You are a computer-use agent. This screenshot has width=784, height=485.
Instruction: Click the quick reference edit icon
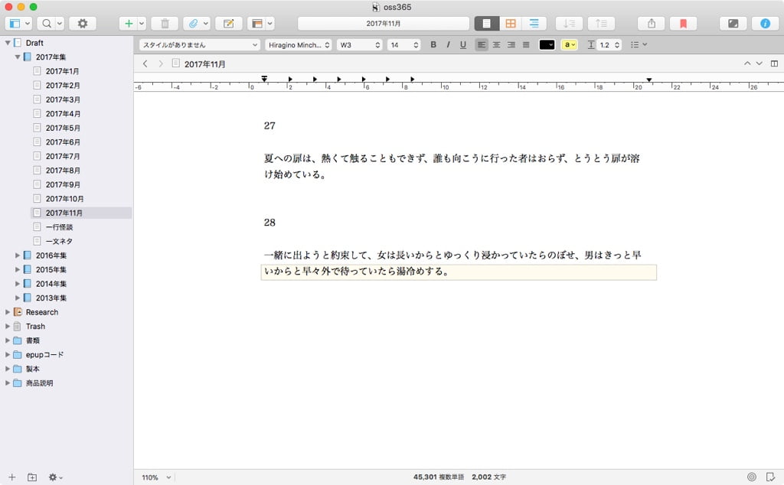pos(228,24)
